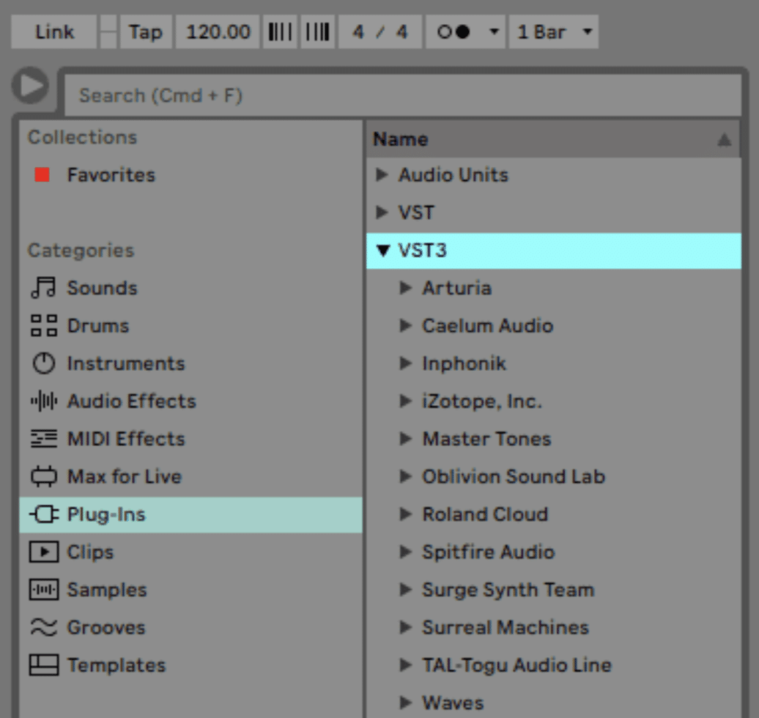Click the Audio Effects waveform icon

[43, 401]
